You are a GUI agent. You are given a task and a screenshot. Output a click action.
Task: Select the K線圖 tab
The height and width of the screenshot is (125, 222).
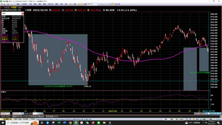click(x=13, y=8)
